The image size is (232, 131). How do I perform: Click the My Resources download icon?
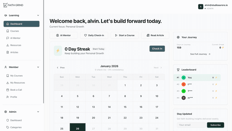pos(8,83)
